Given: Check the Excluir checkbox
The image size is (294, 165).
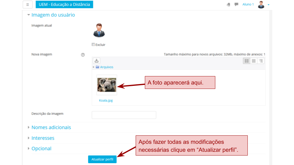Looking at the screenshot, I should coord(93,45).
